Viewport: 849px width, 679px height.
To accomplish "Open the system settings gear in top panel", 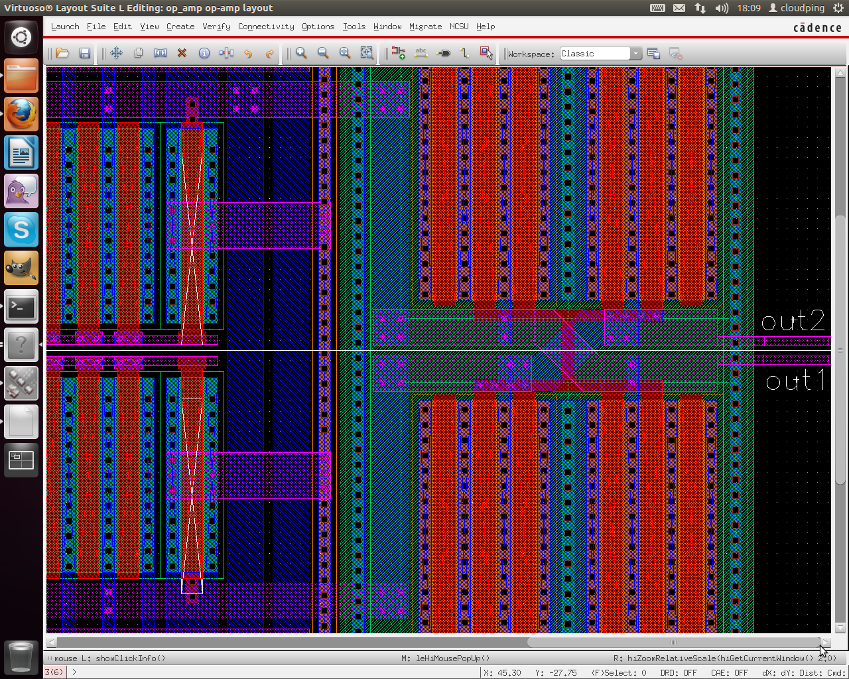I will coord(838,8).
